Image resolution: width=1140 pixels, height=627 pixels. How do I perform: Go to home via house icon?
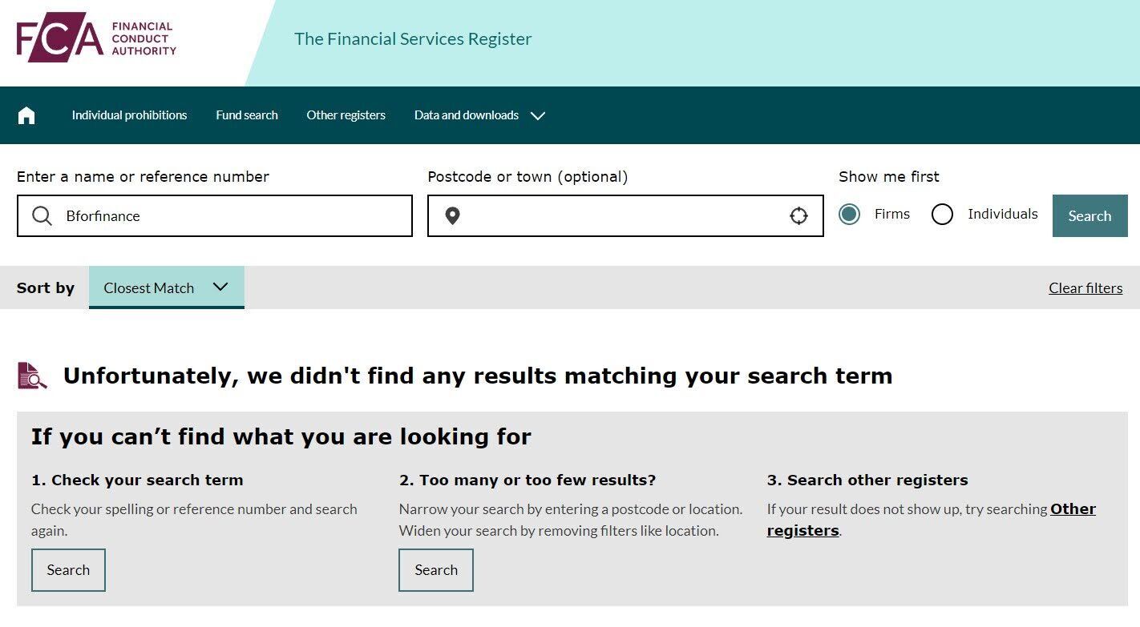26,115
